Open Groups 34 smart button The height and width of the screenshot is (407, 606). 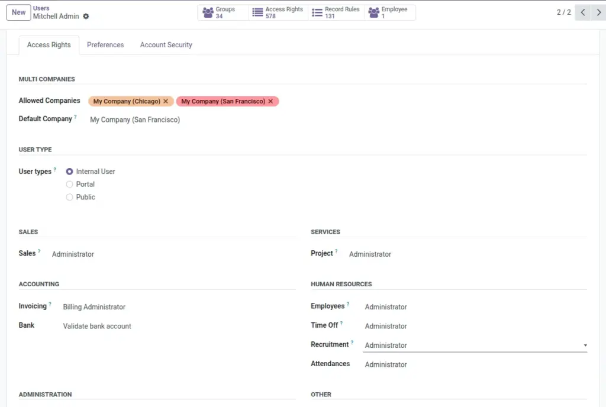pos(223,12)
